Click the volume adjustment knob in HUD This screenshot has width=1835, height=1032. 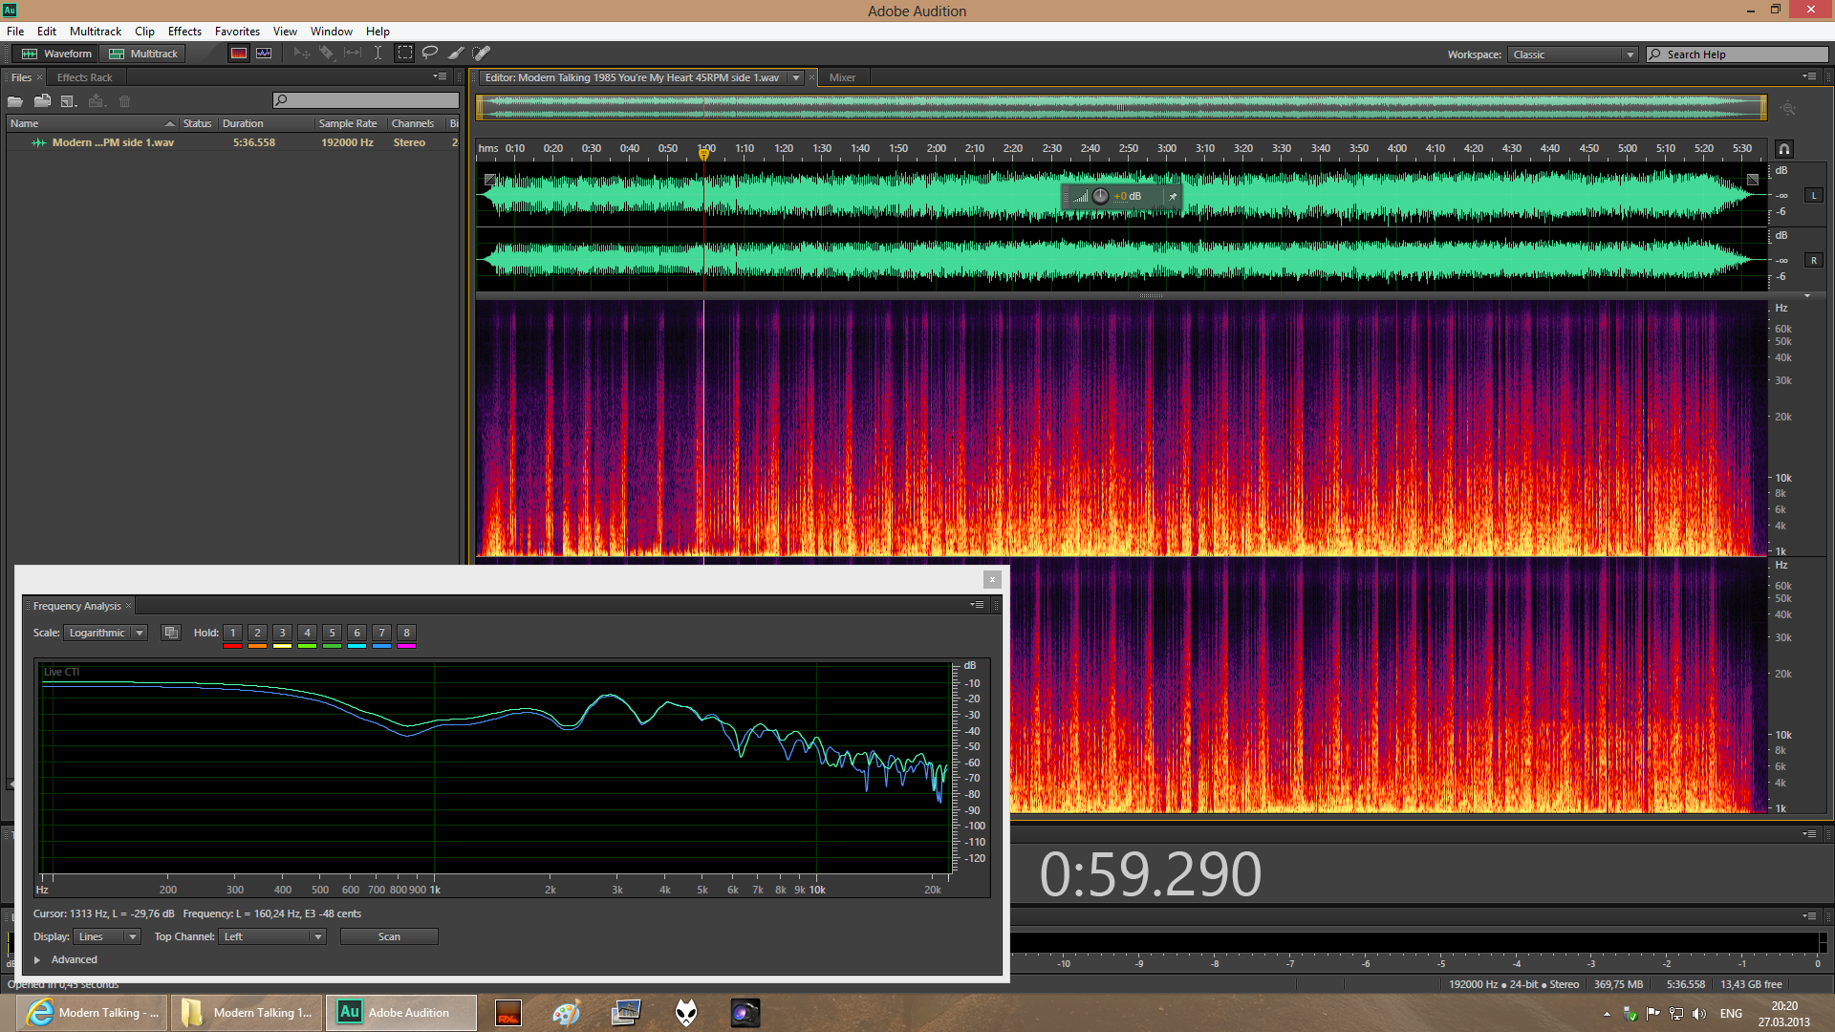click(x=1100, y=196)
